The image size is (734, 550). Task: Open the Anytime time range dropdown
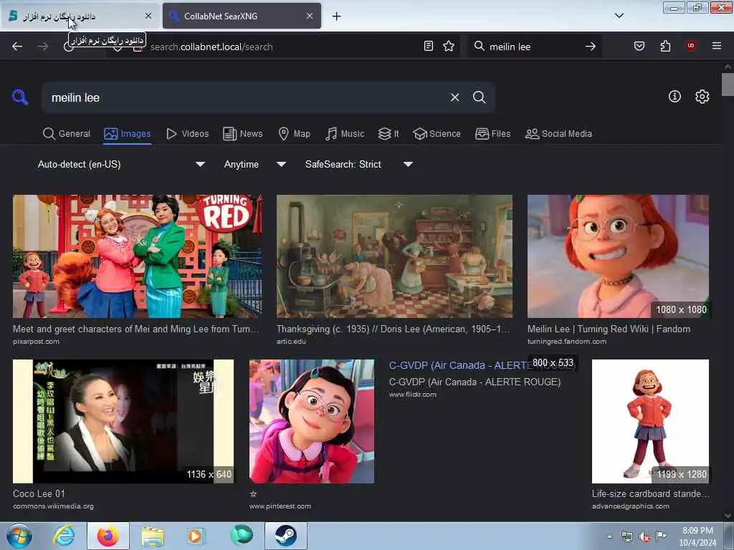coord(254,164)
